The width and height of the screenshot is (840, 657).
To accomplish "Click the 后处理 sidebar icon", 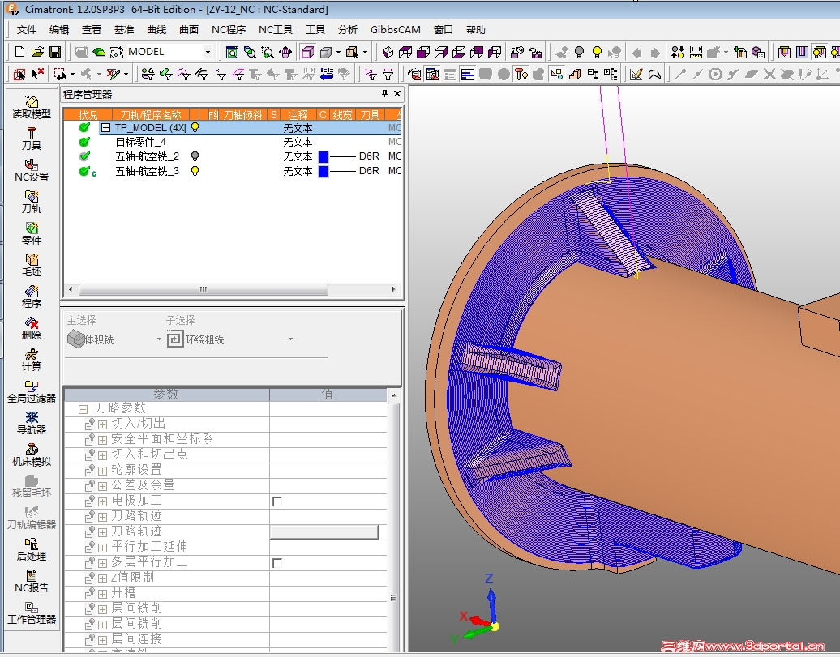I will click(31, 548).
